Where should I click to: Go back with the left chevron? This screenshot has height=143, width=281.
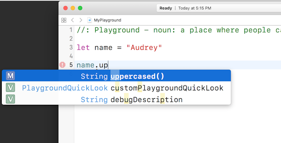point(72,20)
